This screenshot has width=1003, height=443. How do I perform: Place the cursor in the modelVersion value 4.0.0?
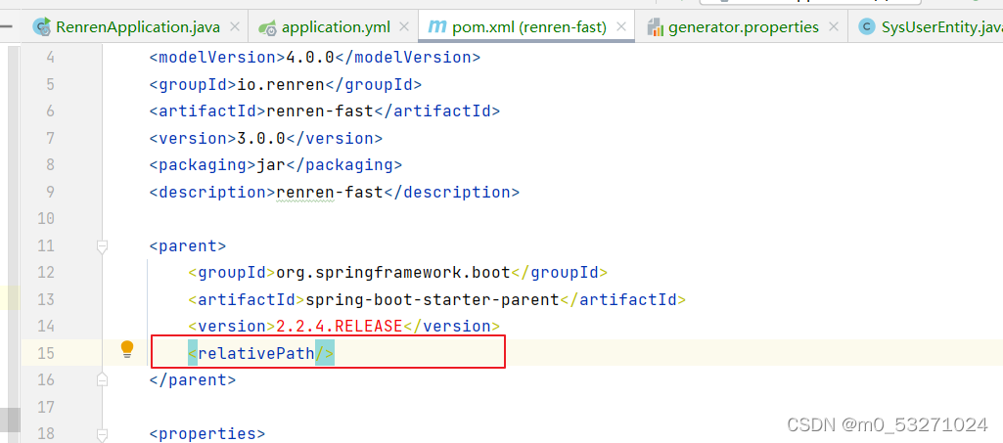[309, 58]
